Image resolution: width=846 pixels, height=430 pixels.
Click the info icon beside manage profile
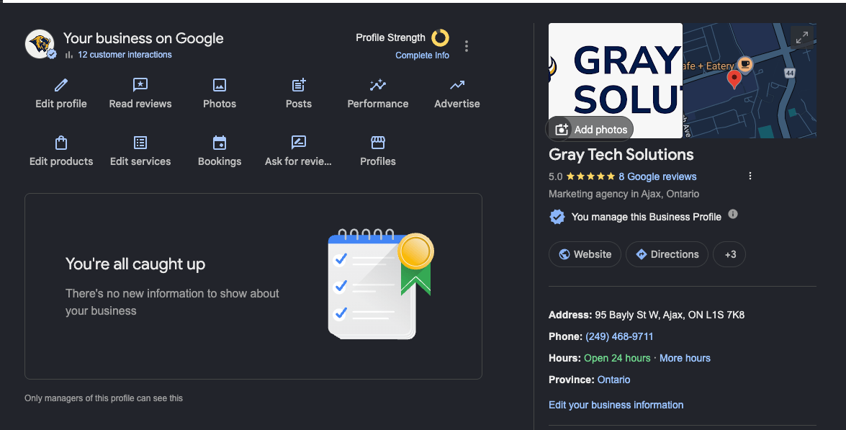tap(733, 214)
